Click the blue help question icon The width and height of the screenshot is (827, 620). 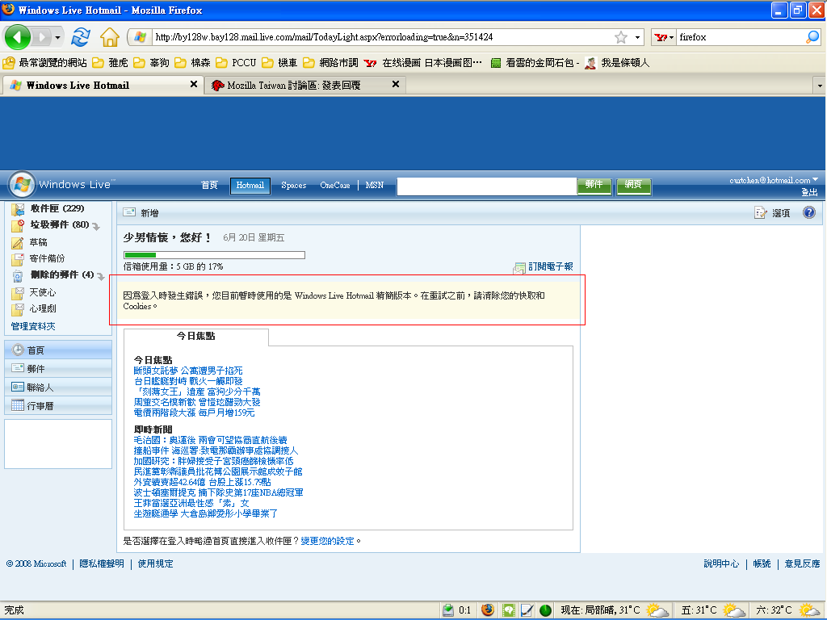[809, 212]
